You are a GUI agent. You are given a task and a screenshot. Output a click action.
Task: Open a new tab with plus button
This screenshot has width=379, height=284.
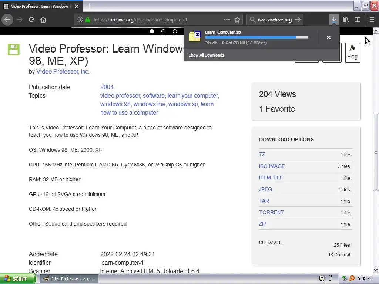[89, 6]
